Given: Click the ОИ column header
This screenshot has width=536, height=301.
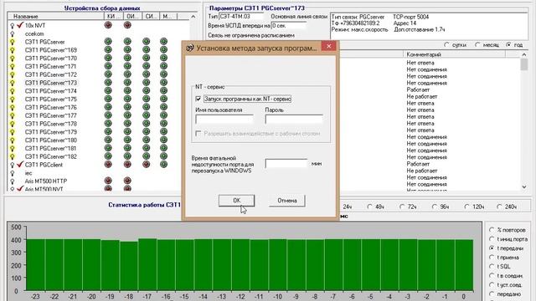Looking at the screenshot, I should (x=132, y=17).
